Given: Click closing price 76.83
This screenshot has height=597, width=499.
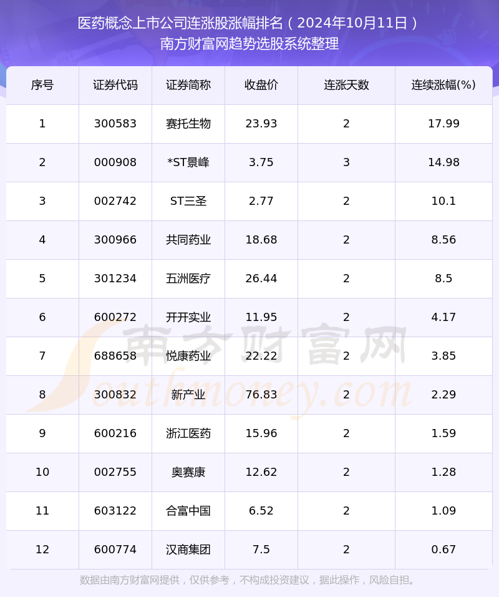Looking at the screenshot, I should [x=261, y=395].
